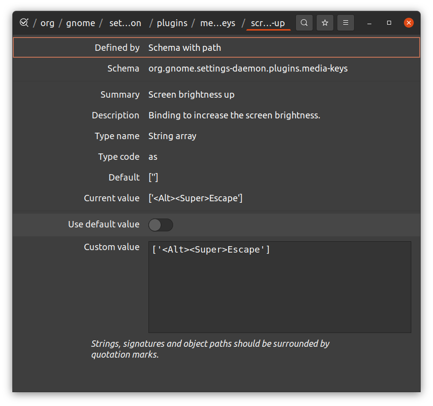
Task: Go to the 'gnome' path folder
Action: point(80,23)
